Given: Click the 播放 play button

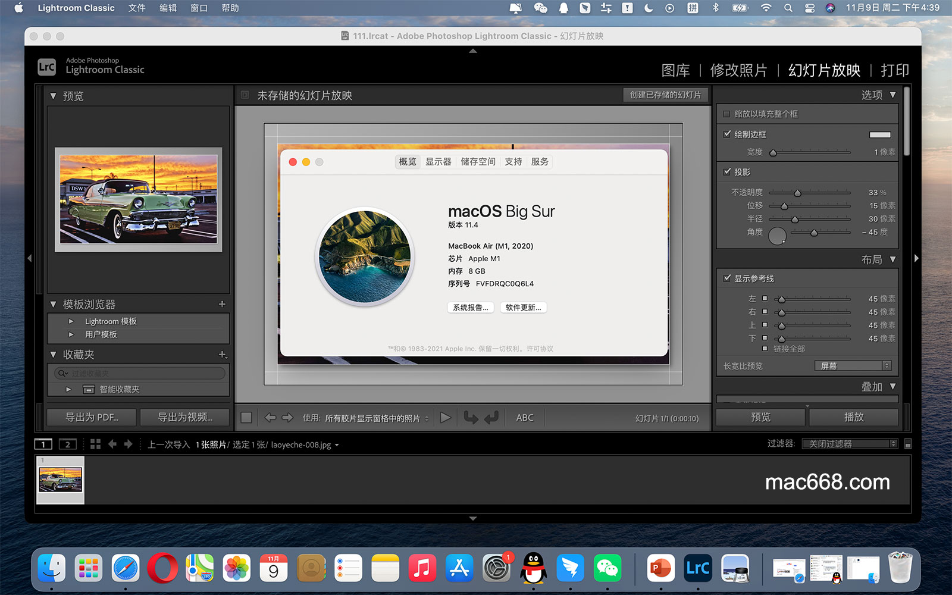Looking at the screenshot, I should (x=854, y=417).
